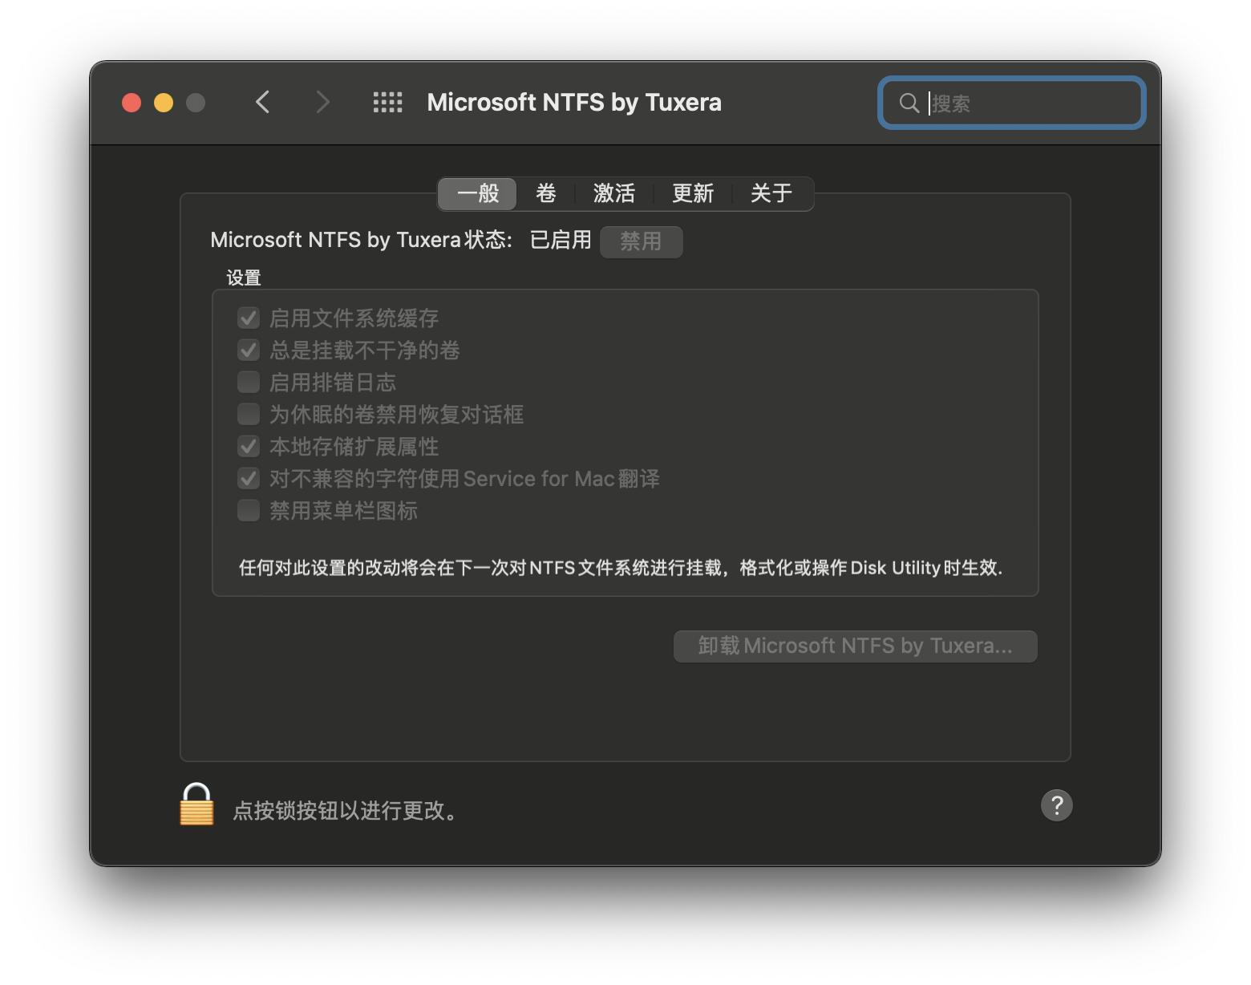Check 为休眠的卷禁用恢复对话框
1251x985 pixels.
point(249,414)
